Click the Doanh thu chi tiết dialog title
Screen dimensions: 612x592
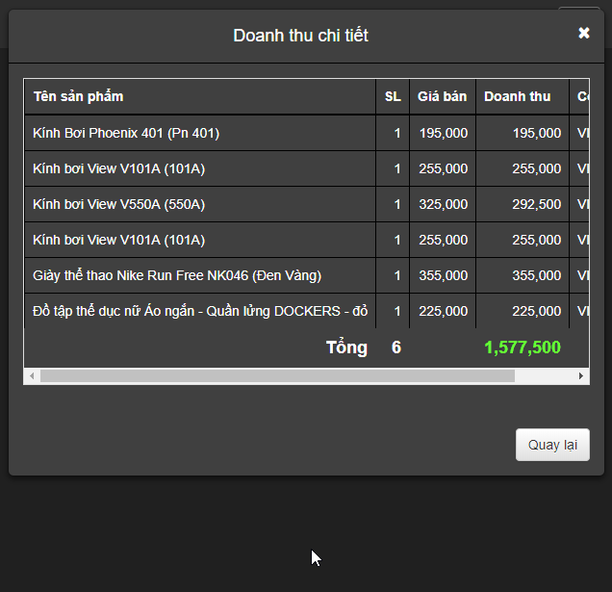300,36
